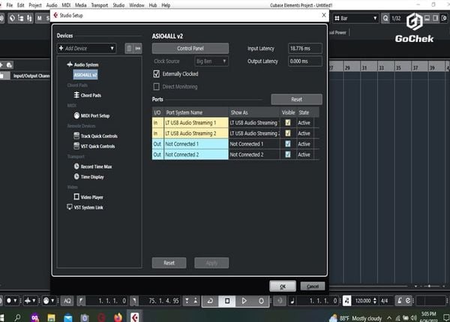Click the zoom slider below the timeline
This screenshot has width=450, height=322.
point(429,286)
